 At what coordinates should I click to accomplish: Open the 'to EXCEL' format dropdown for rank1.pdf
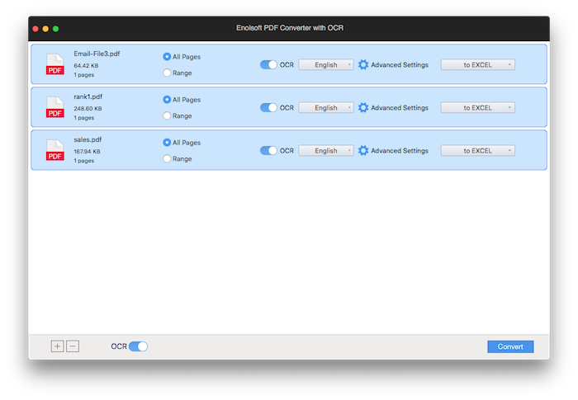click(478, 107)
